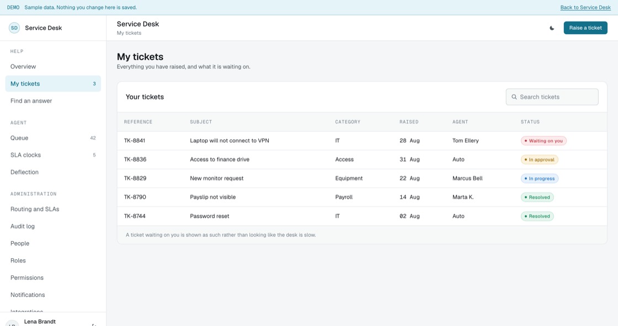Viewport: 618px width, 326px height.
Task: Click agent Marcus Bell
Action: click(467, 178)
